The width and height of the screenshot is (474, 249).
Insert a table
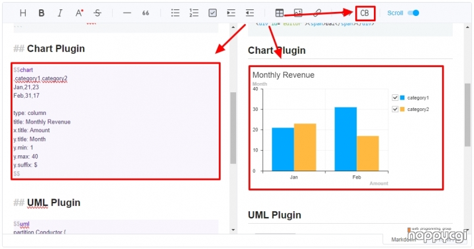click(x=280, y=13)
